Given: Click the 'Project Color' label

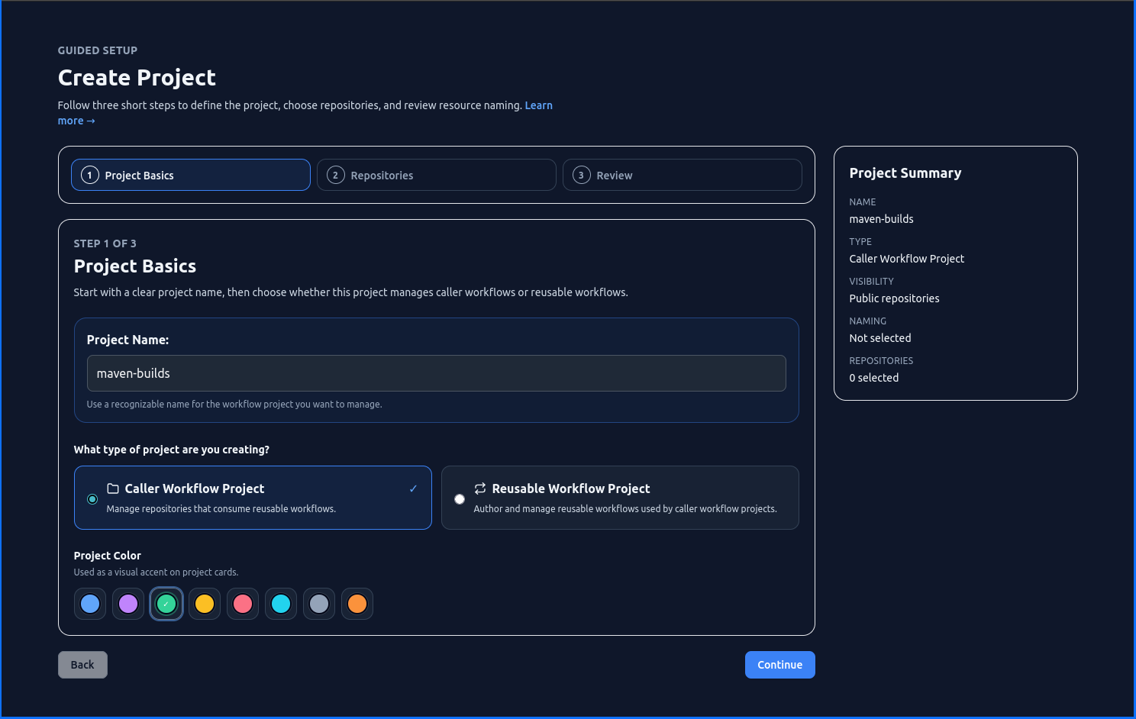Looking at the screenshot, I should (x=108, y=556).
